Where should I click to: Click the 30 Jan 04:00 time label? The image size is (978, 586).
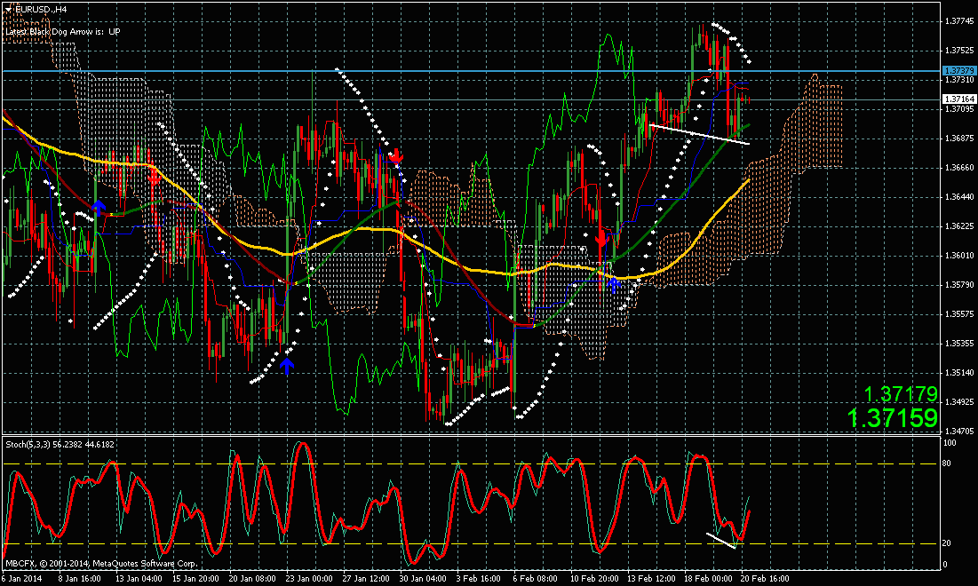pyautogui.click(x=424, y=579)
